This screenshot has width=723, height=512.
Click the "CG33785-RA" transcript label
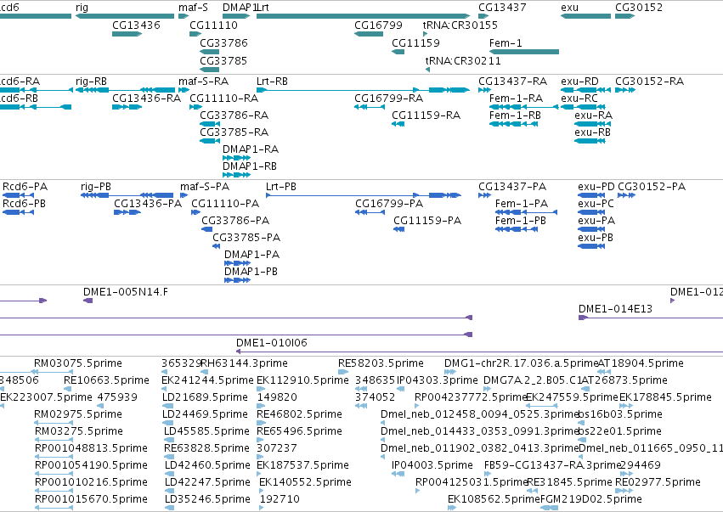[234, 132]
